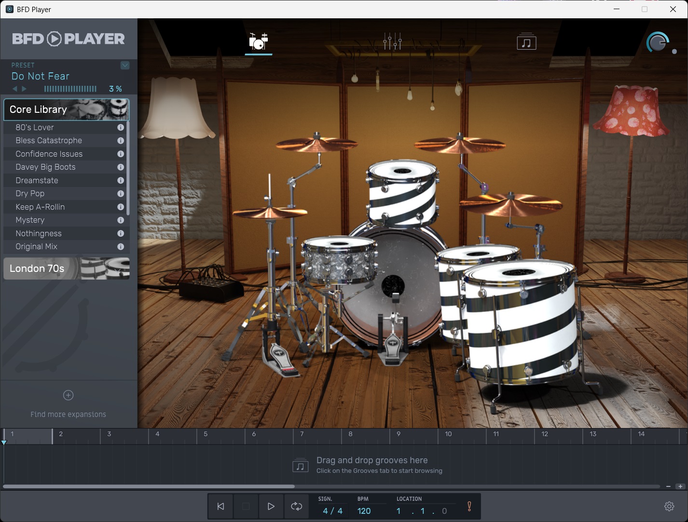Viewport: 688px width, 522px height.
Task: Select previous preset arrow
Action: coord(14,89)
